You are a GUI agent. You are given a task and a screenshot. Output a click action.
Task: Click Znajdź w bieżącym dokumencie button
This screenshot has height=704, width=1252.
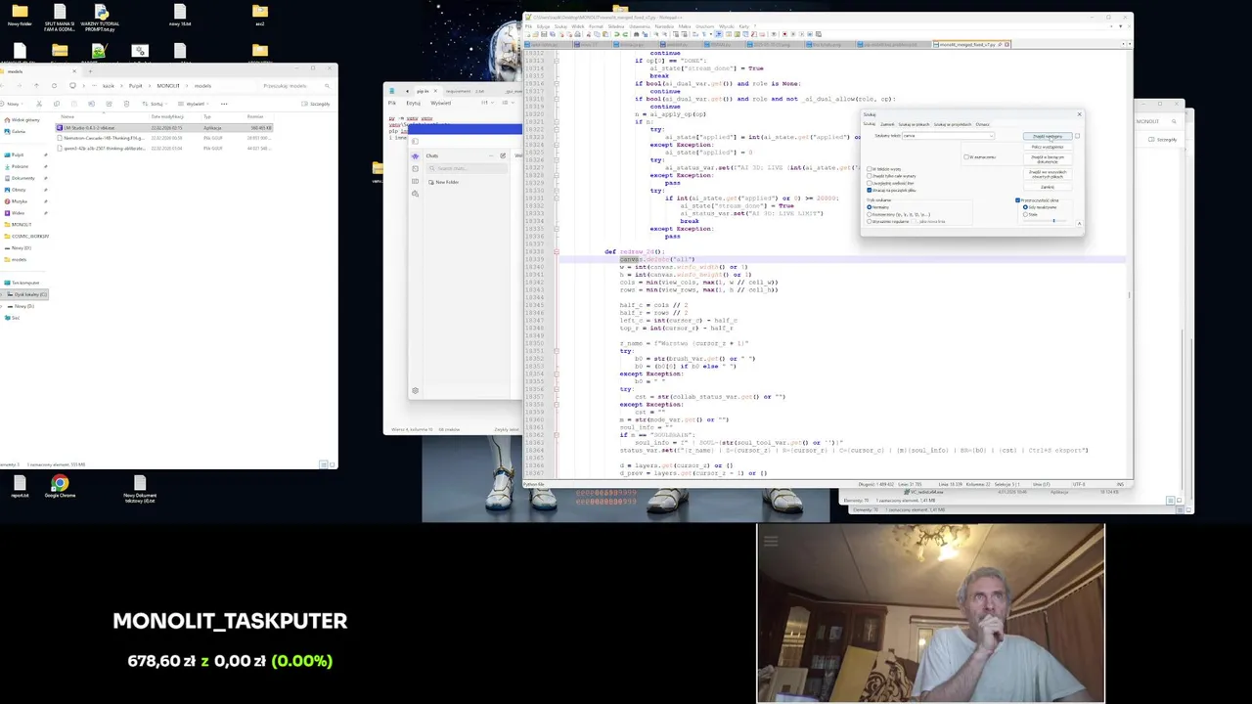pyautogui.click(x=1048, y=159)
